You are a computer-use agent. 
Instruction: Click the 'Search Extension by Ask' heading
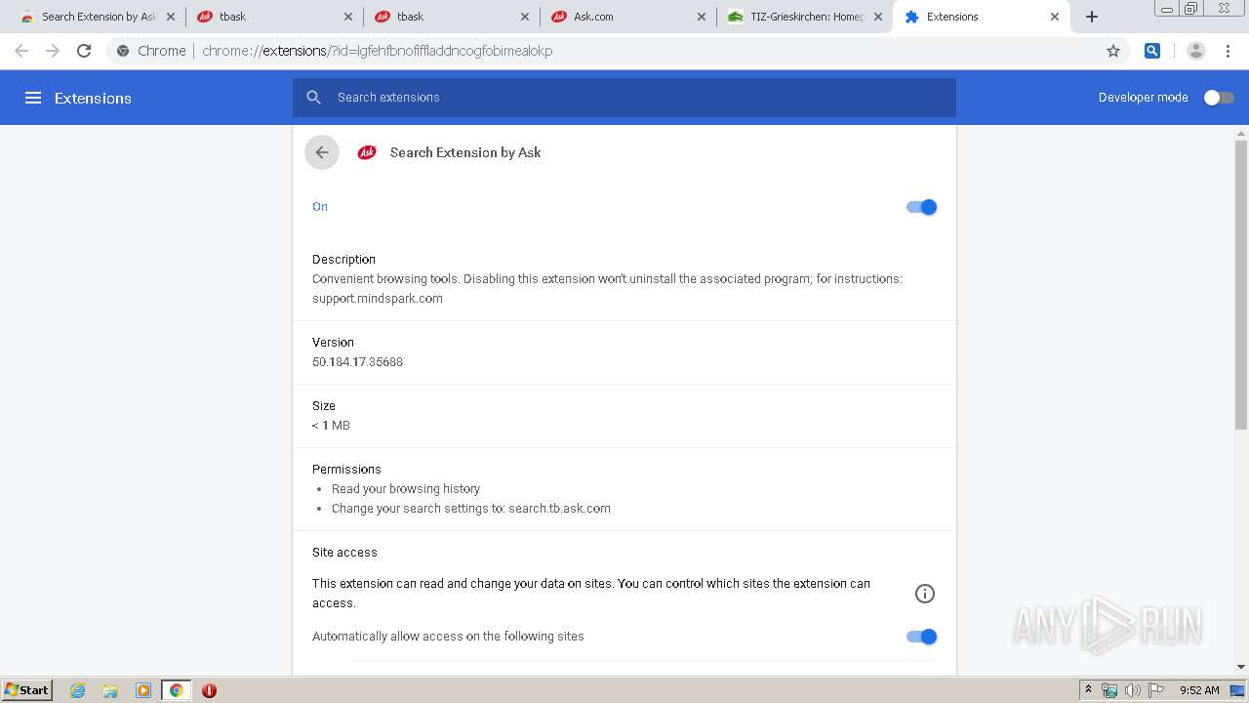click(x=465, y=152)
